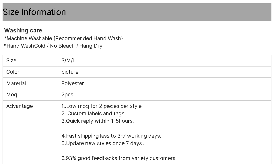
Task: Select the Color row label
Action: [13, 72]
